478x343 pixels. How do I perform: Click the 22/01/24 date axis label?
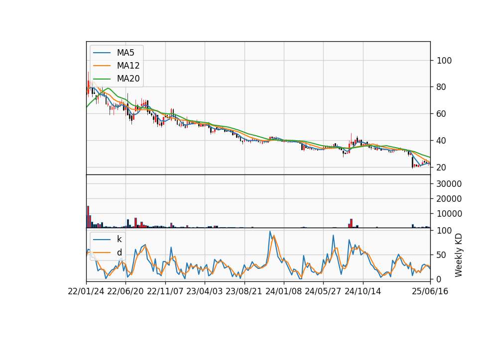point(86,291)
